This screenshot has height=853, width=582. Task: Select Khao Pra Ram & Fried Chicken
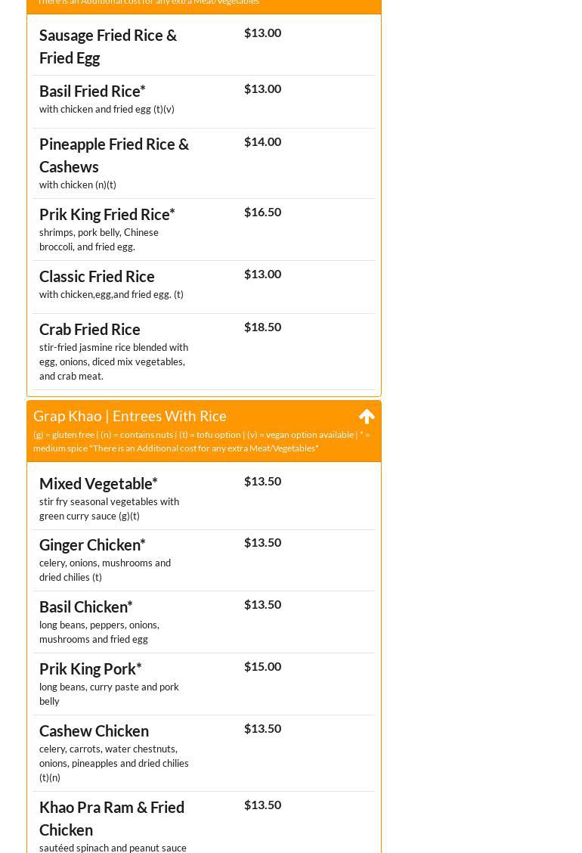click(112, 818)
